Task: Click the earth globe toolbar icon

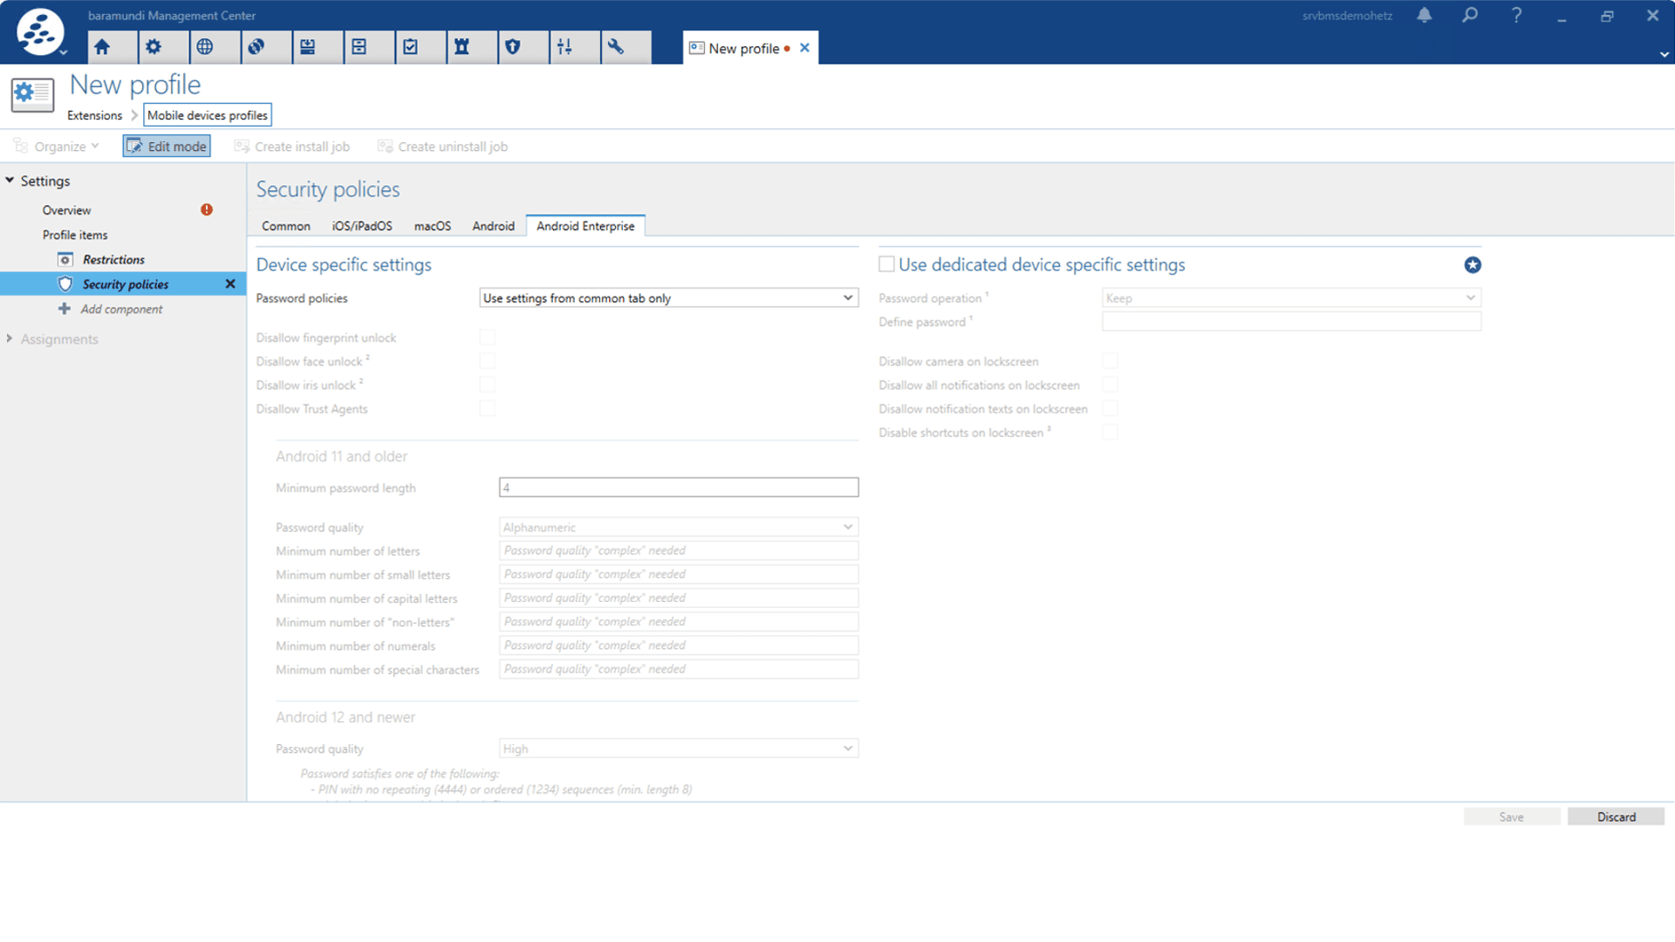Action: click(x=256, y=47)
